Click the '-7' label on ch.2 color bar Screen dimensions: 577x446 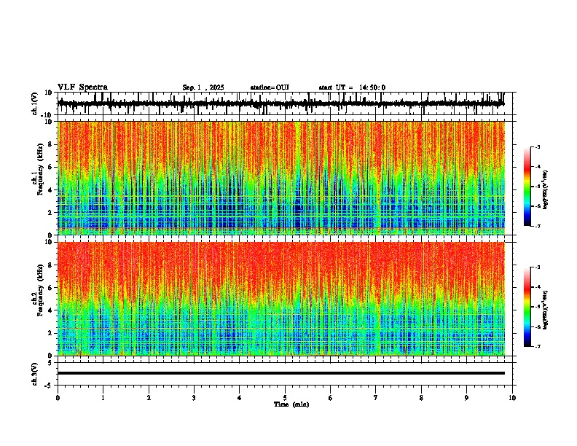point(538,346)
